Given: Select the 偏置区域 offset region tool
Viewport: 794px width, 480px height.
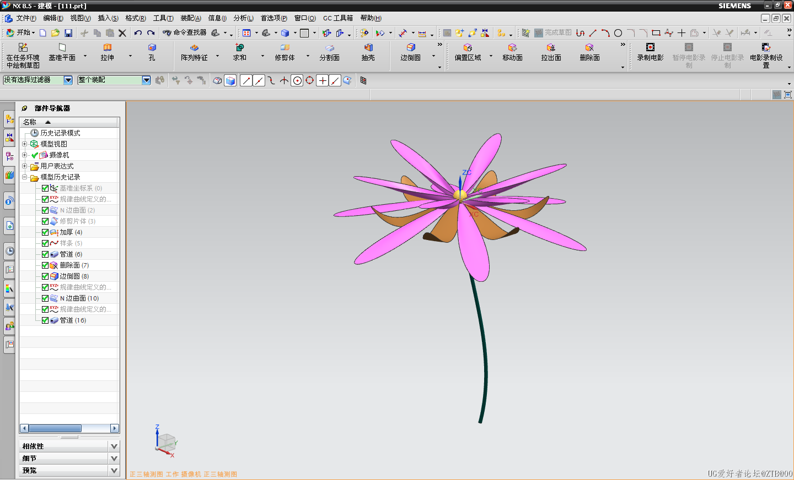Looking at the screenshot, I should pyautogui.click(x=468, y=53).
